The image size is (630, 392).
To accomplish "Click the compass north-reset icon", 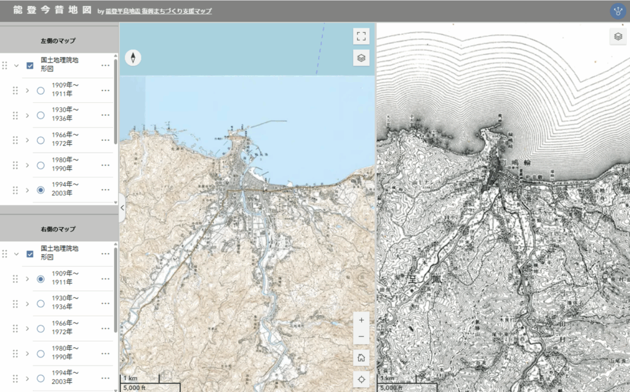I will click(x=133, y=58).
